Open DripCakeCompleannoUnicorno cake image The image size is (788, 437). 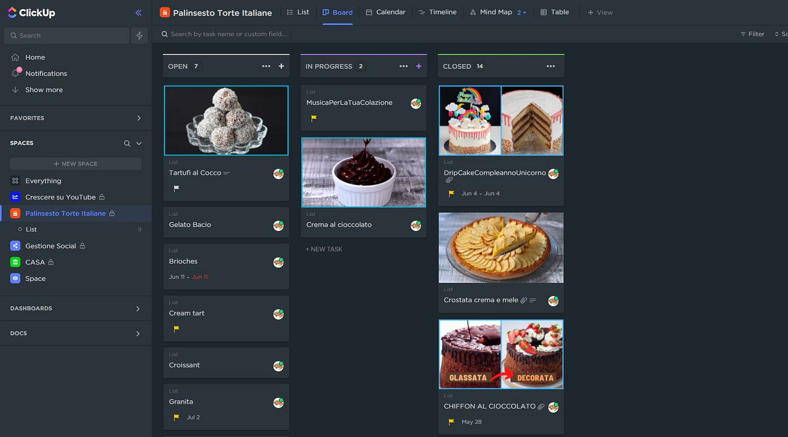click(x=501, y=121)
